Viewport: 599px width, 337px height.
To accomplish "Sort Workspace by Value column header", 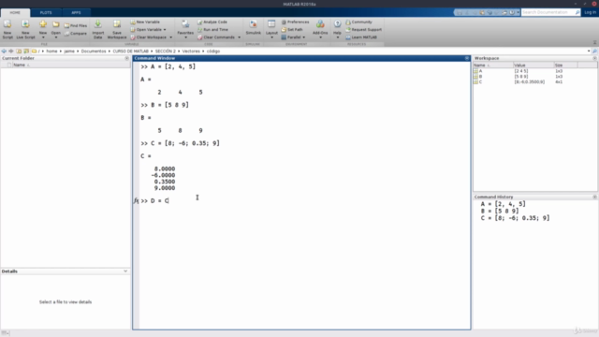I will tap(533, 65).
